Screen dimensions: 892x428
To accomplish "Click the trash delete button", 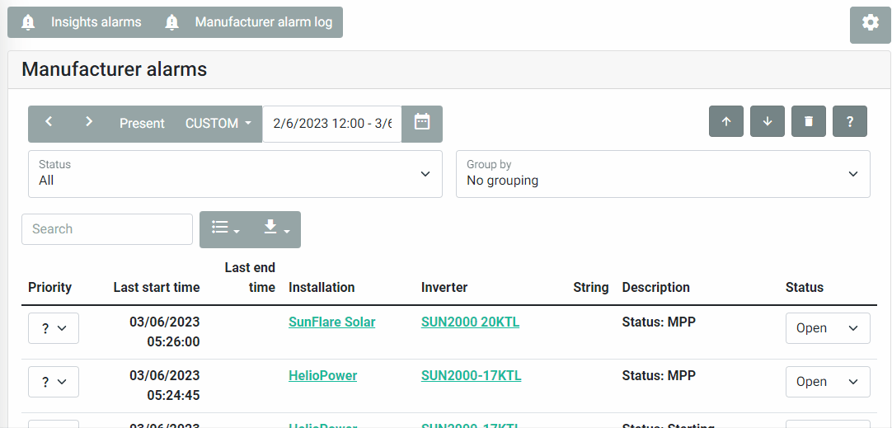I will pos(809,121).
